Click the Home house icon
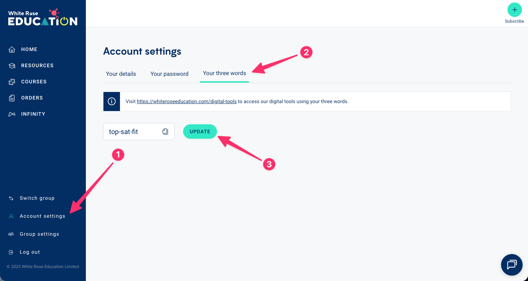This screenshot has width=528, height=281. point(12,50)
